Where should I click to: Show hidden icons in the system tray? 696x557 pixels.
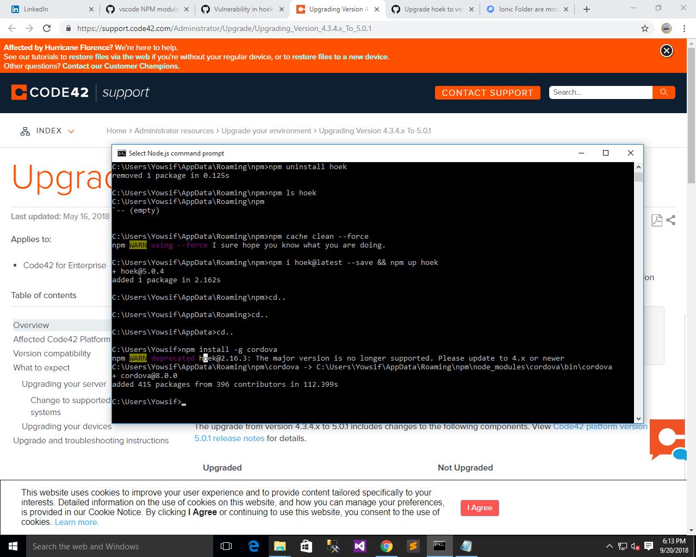point(610,546)
